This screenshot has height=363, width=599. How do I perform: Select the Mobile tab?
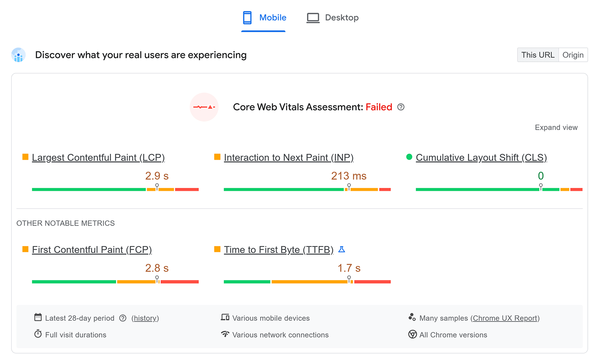(272, 17)
